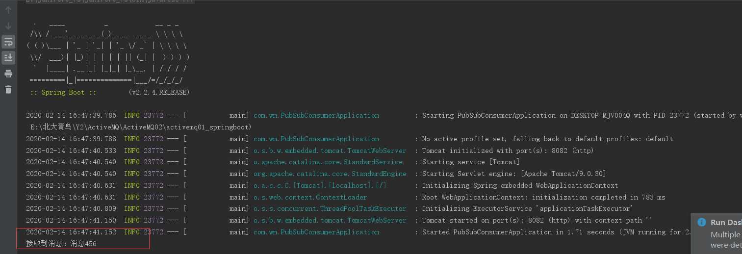
Task: Click com.wn.PubSubConsumerApplication on 'No active profile' line
Action: 316,139
